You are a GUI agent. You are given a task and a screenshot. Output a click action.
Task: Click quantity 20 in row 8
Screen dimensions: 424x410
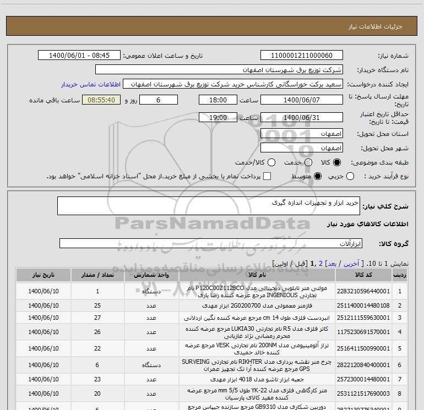[x=97, y=393]
